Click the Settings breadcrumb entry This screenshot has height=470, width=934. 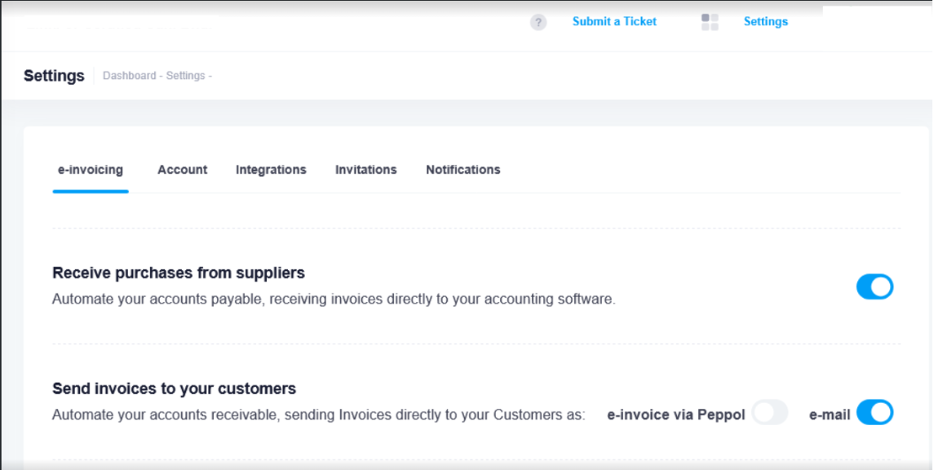pyautogui.click(x=185, y=76)
